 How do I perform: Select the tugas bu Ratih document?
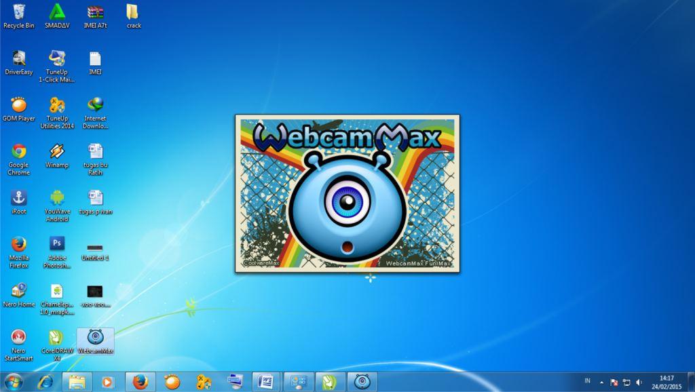(95, 159)
